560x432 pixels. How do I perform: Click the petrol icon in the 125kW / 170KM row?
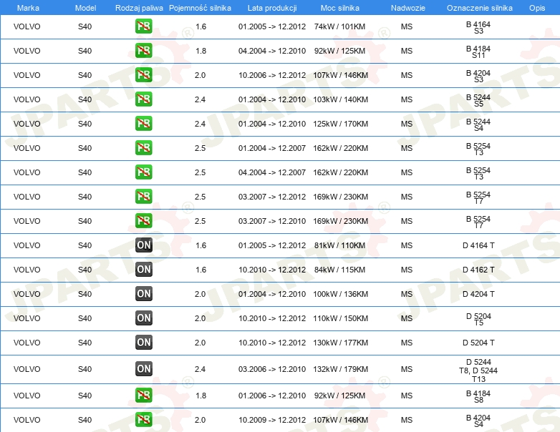pos(143,124)
